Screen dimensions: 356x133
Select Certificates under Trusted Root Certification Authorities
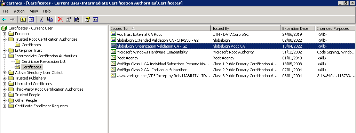click(31, 45)
